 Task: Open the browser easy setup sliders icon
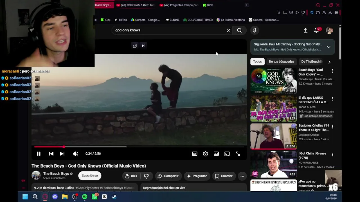pos(336,13)
